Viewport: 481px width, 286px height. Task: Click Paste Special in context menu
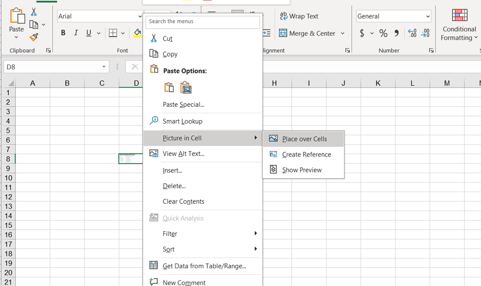183,104
